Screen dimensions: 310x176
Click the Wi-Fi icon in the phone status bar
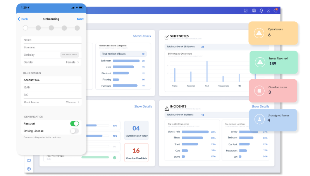coord(77,7)
